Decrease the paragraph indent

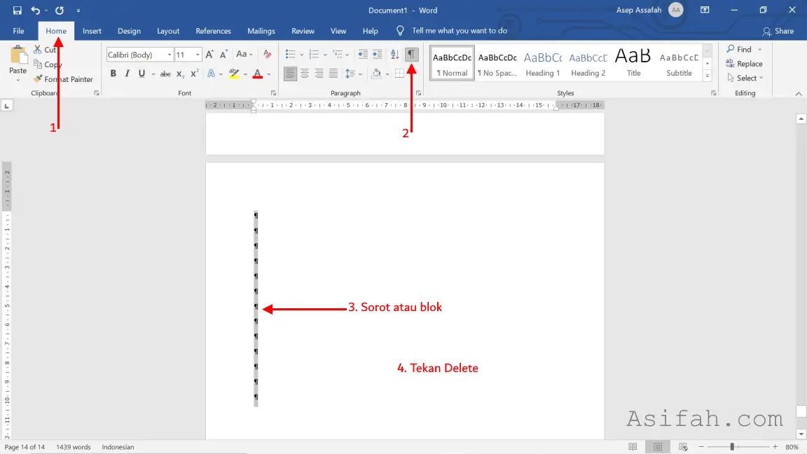point(363,55)
